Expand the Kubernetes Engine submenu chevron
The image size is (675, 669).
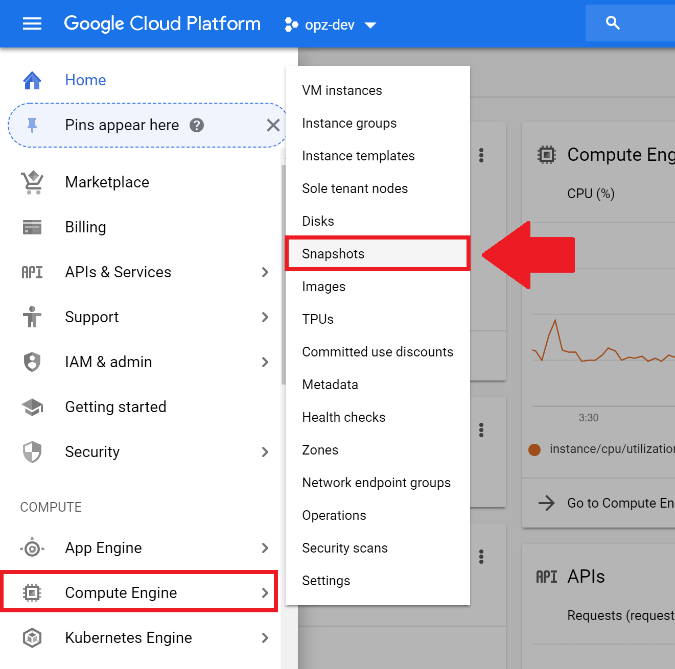265,638
